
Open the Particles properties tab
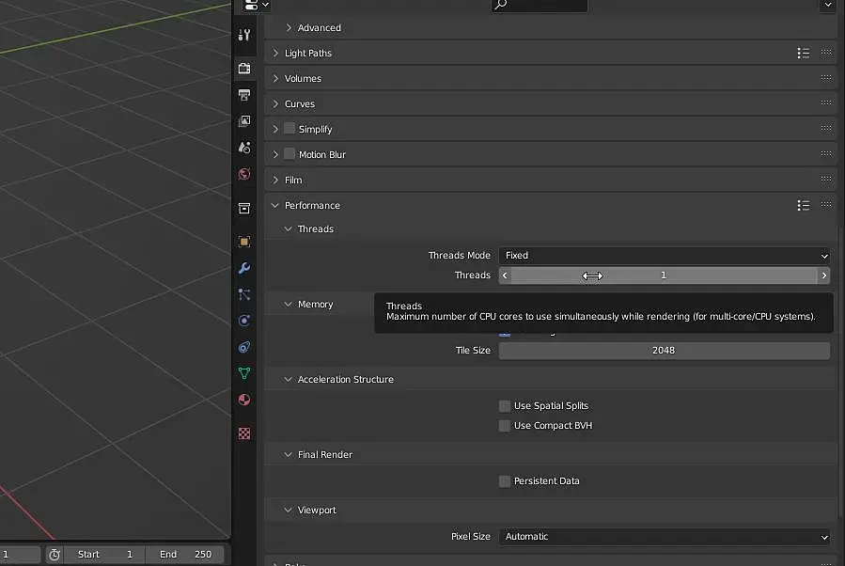coord(244,294)
